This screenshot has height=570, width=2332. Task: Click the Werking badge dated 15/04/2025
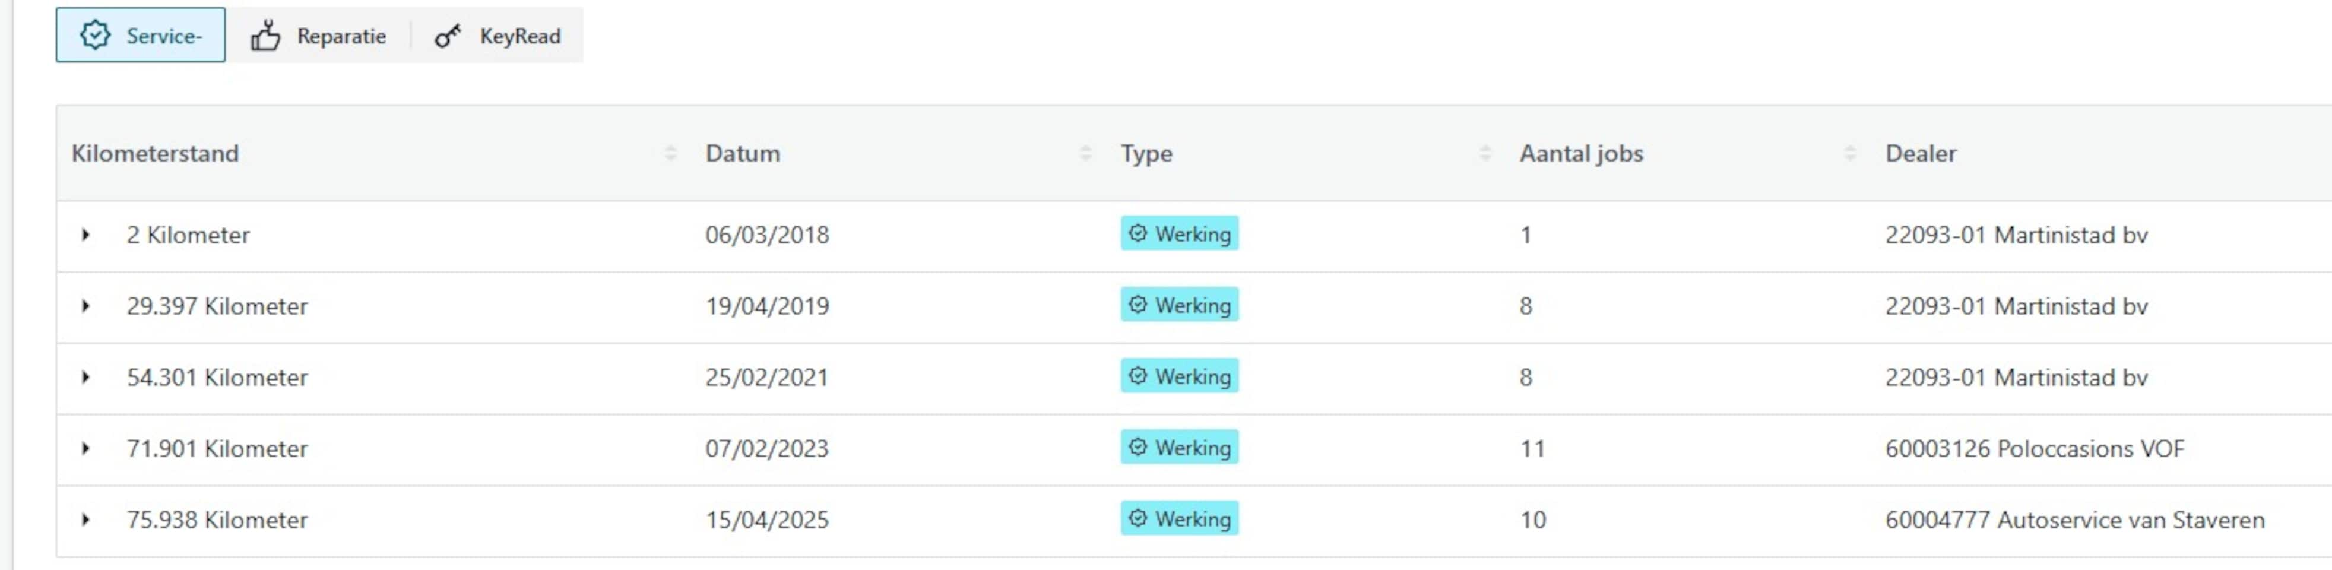click(1180, 518)
